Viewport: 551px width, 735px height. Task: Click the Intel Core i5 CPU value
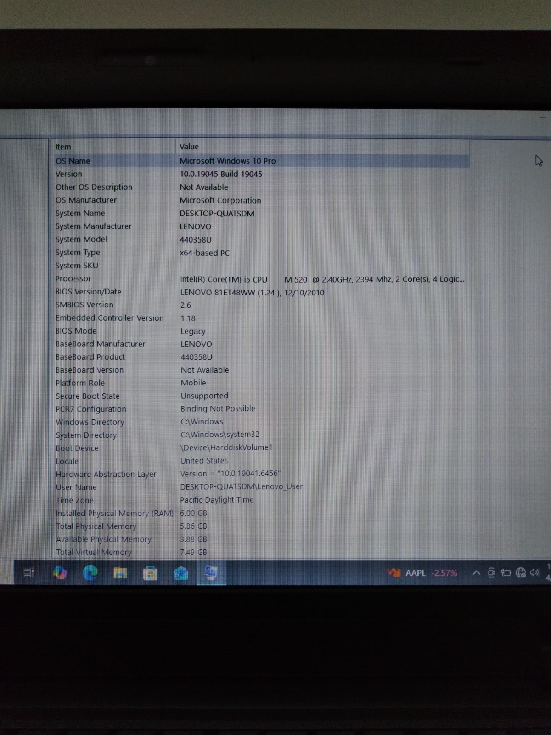[322, 279]
